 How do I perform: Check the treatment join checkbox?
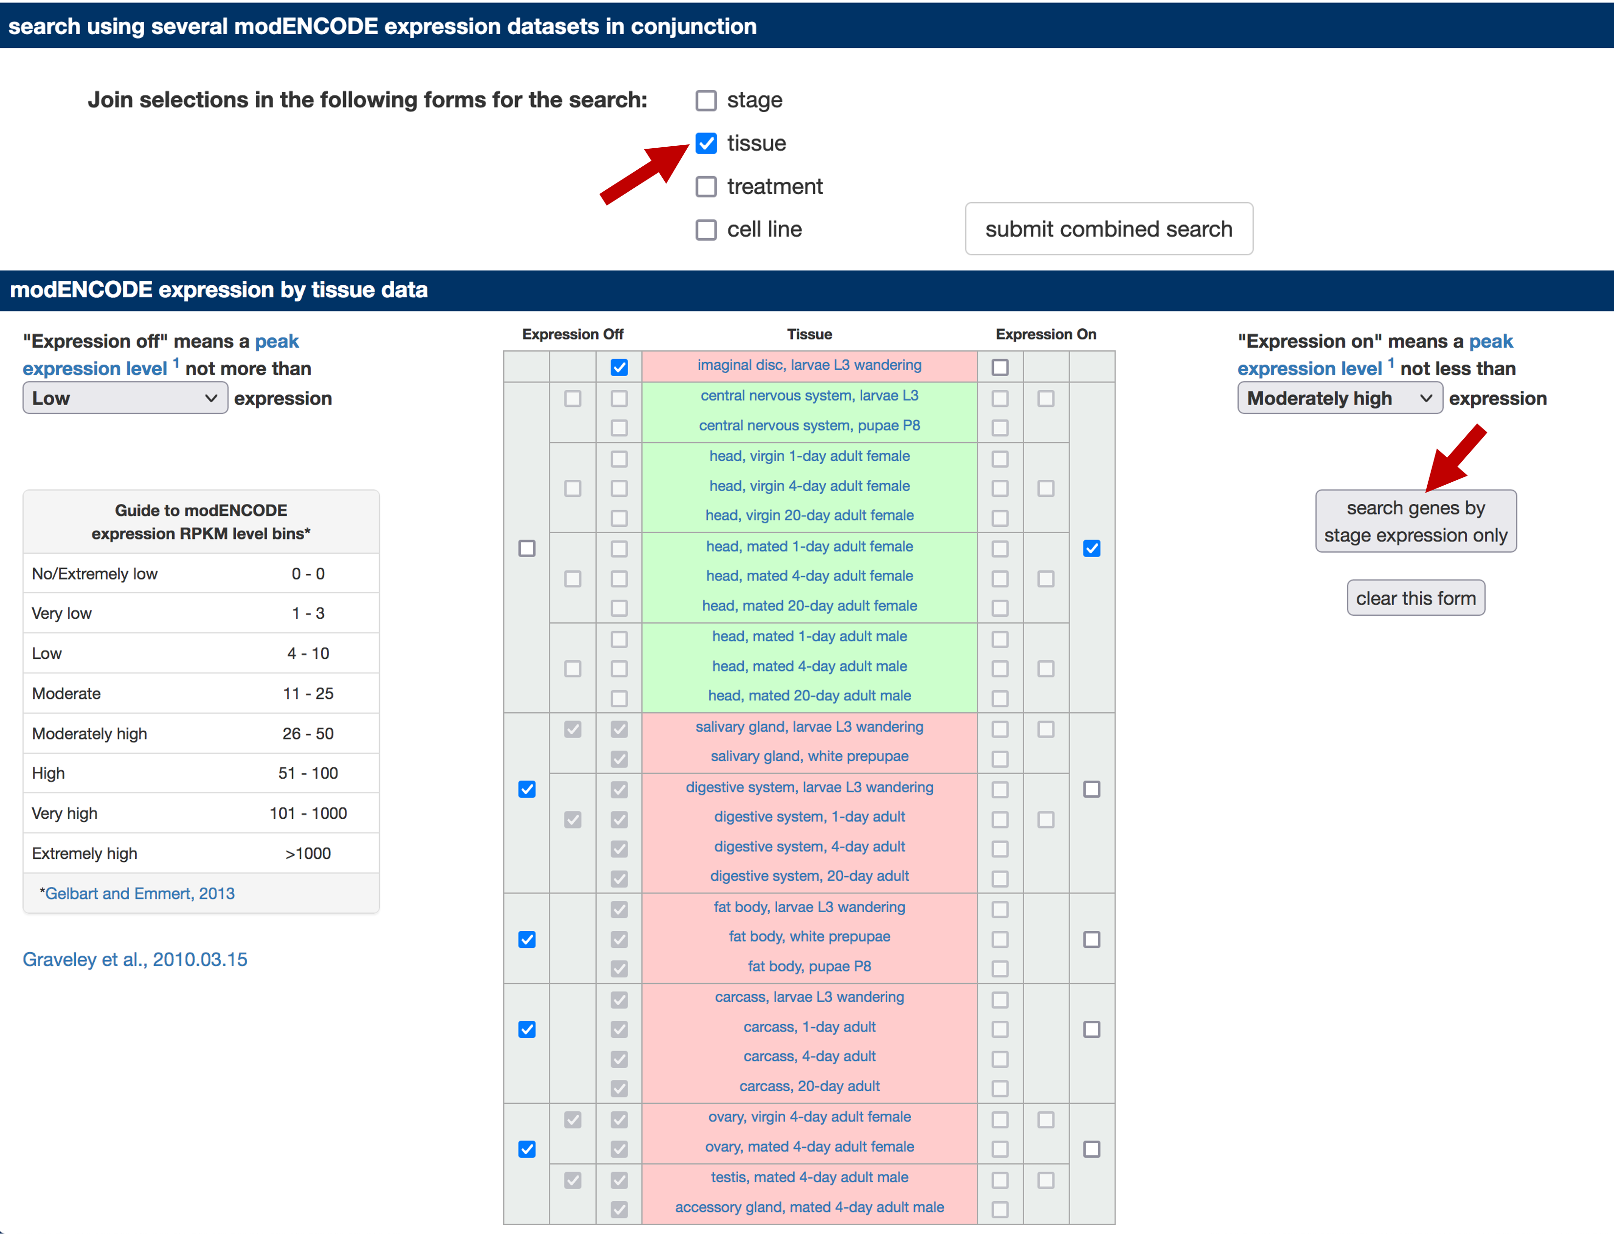coord(706,186)
